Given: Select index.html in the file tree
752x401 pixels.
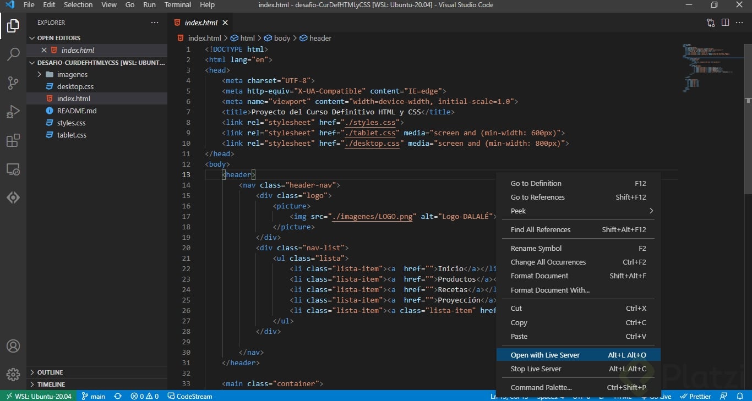Looking at the screenshot, I should coord(97,98).
